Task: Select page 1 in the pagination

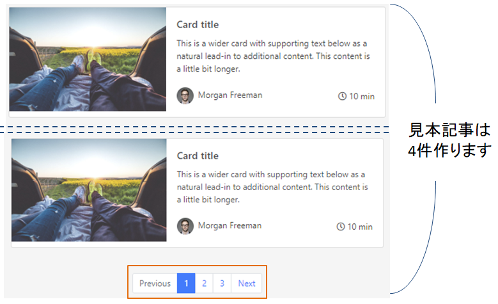Action: click(x=186, y=284)
